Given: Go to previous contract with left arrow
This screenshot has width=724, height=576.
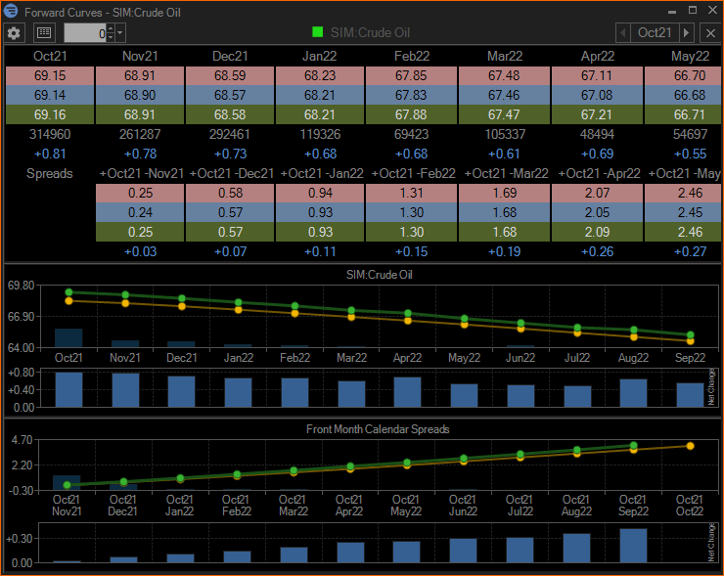Looking at the screenshot, I should pos(623,32).
